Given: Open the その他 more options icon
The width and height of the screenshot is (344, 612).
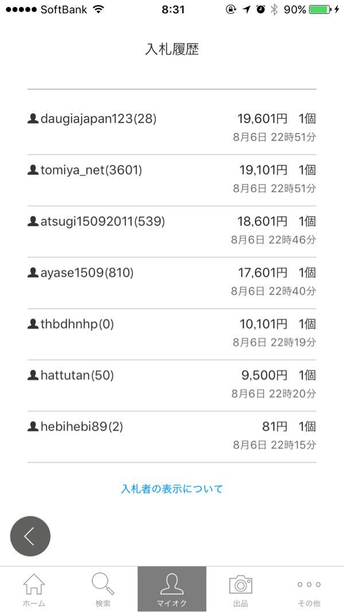Looking at the screenshot, I should click(308, 585).
